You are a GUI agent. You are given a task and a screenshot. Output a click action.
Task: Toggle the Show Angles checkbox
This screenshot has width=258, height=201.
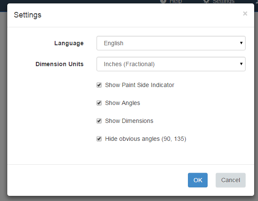99,103
